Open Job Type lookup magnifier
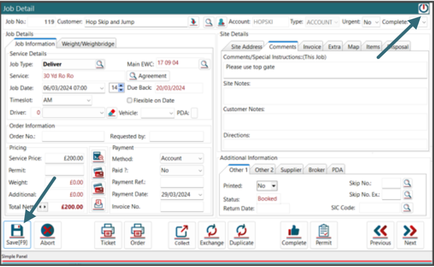This screenshot has height=267, width=434. point(100,64)
